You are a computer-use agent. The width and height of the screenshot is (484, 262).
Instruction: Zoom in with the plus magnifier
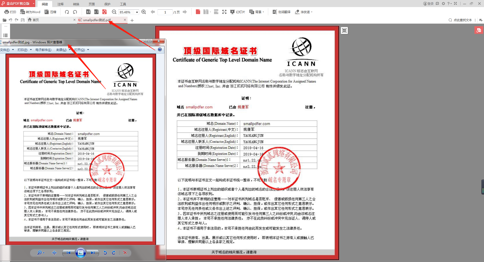tap(144, 12)
